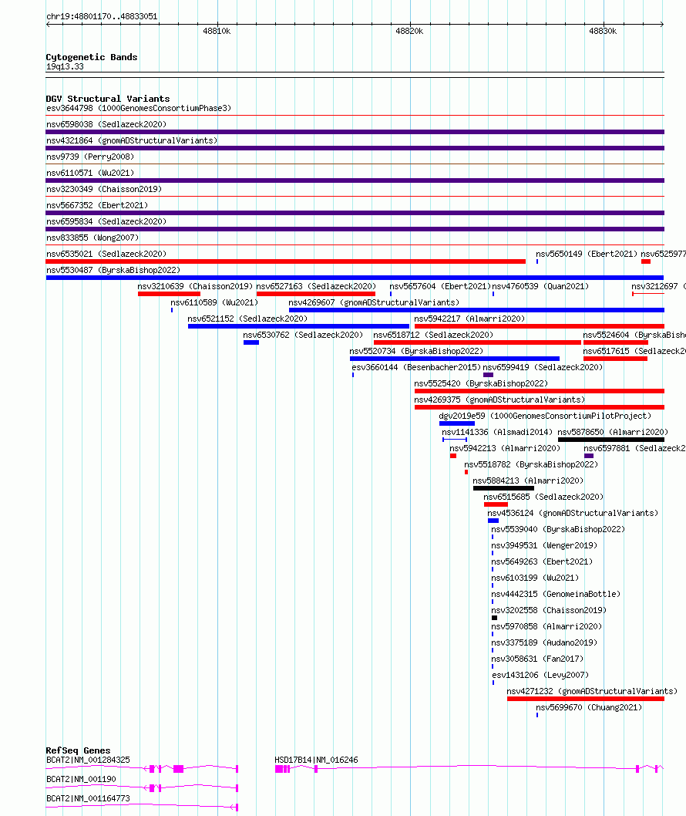Click nsv833855 Wong2007 variant label
Viewport: 686px width, 816px height.
tap(92, 238)
